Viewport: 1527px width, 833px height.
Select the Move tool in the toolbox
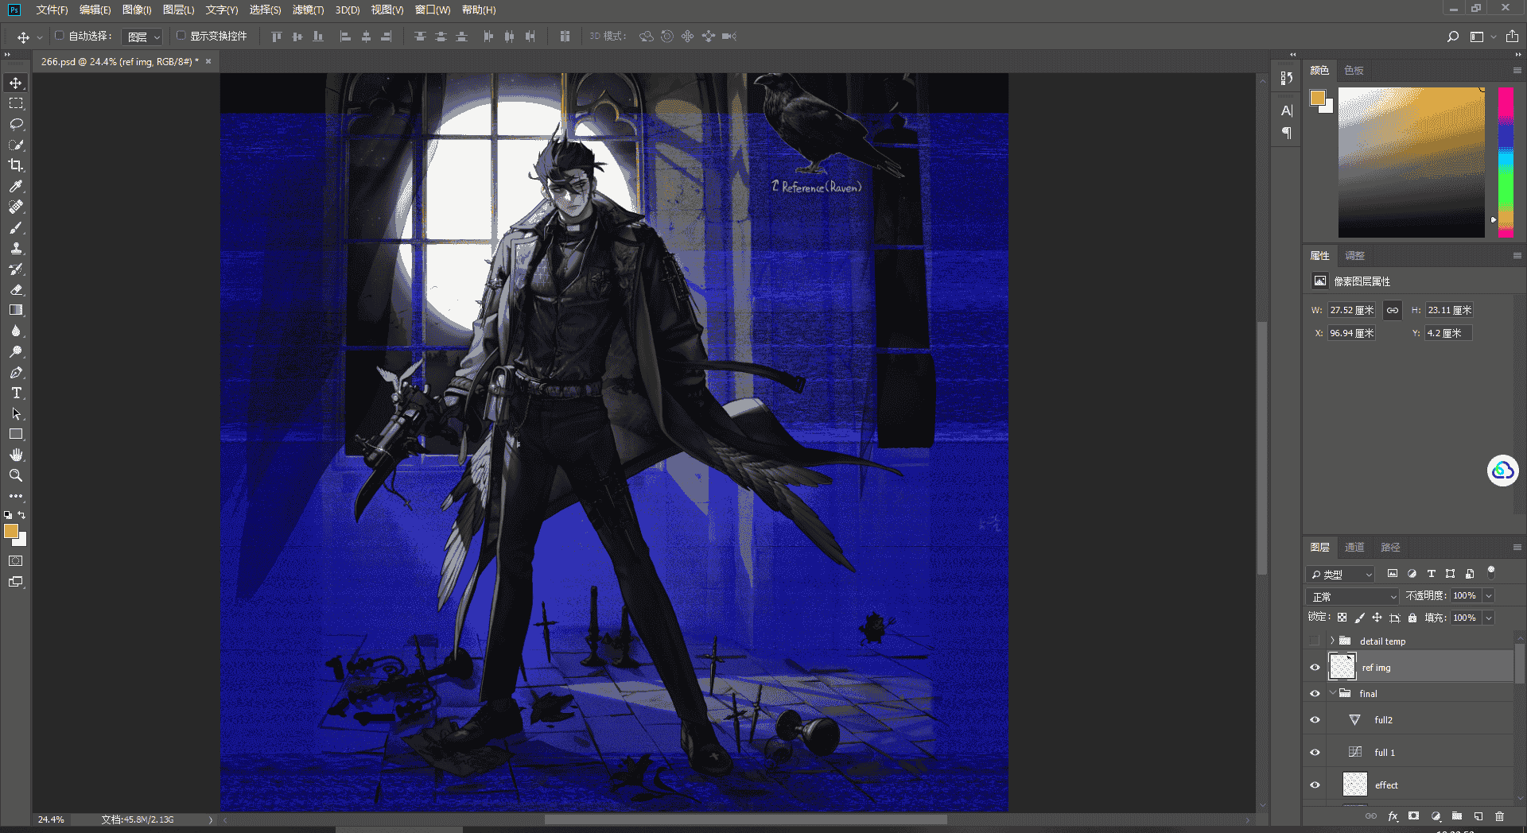(x=16, y=83)
